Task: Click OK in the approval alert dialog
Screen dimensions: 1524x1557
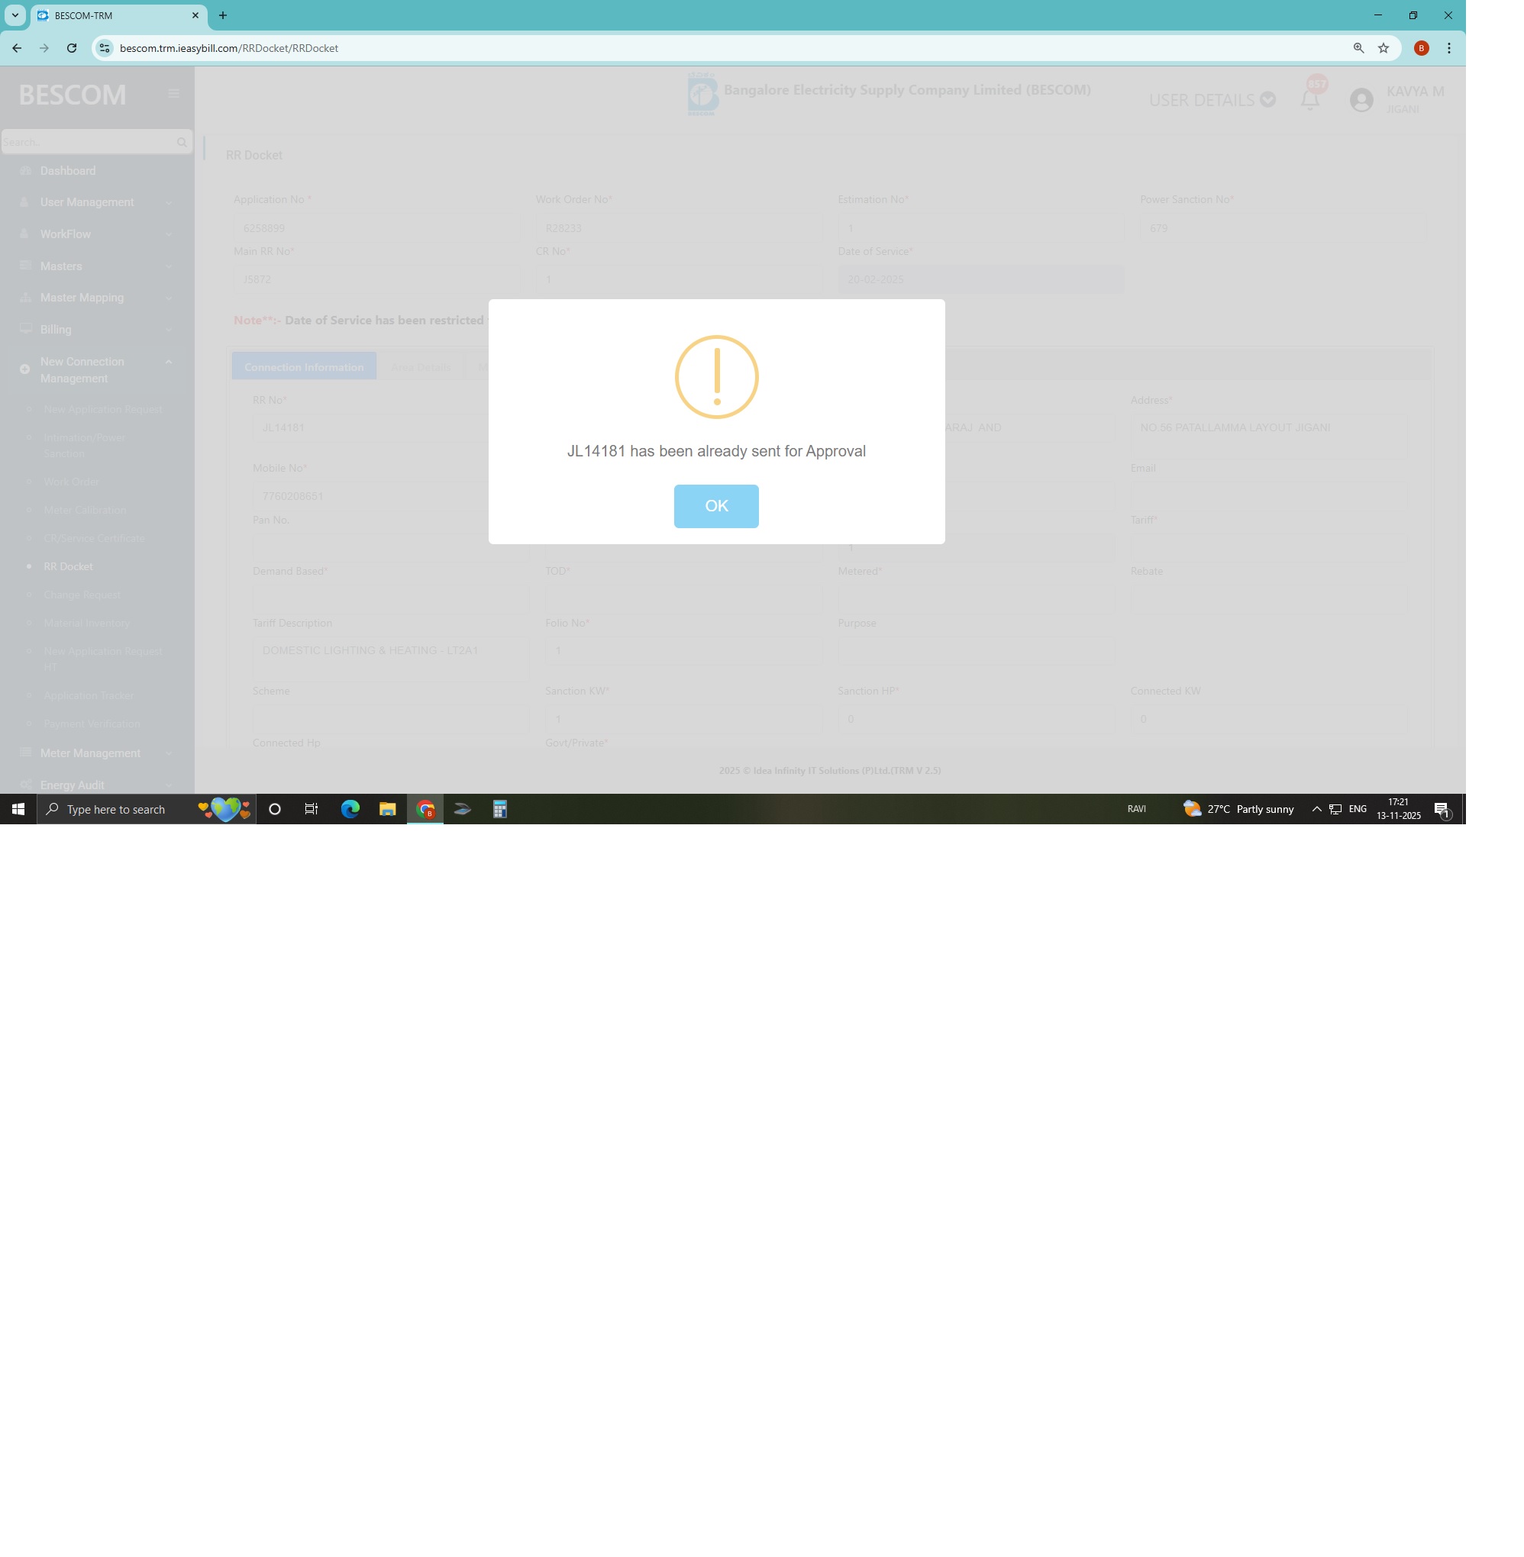Action: (715, 506)
